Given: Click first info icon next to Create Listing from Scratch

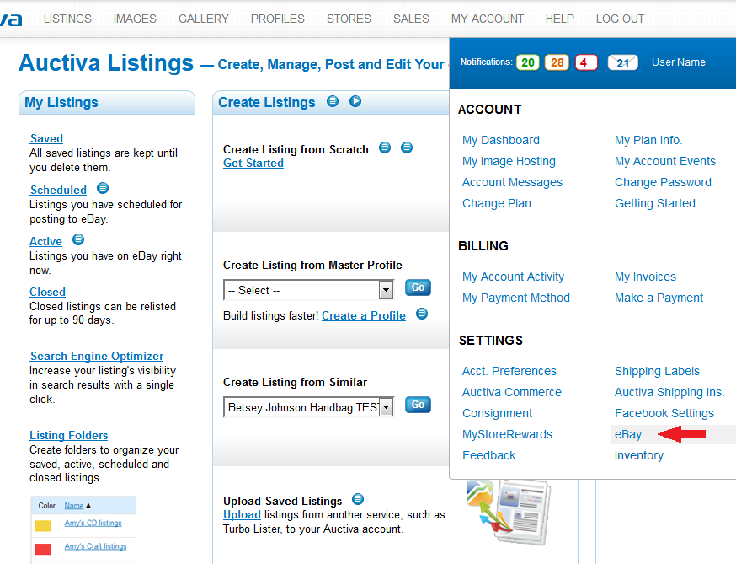Looking at the screenshot, I should (385, 148).
